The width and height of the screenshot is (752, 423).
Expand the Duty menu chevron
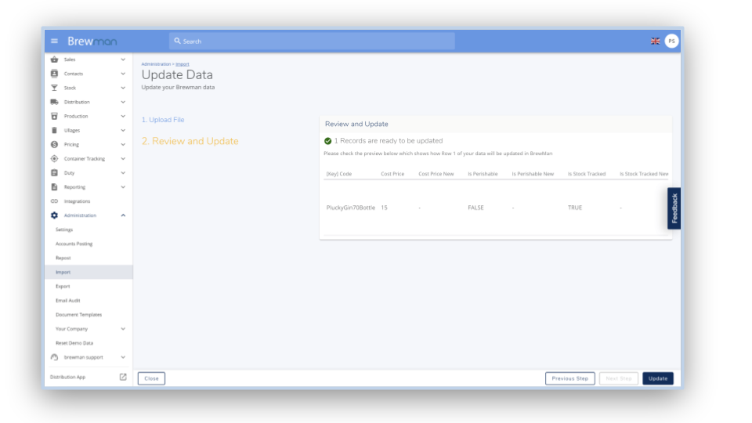pos(123,172)
